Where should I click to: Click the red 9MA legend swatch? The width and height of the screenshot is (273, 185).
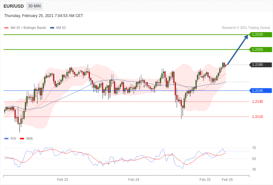click(x=22, y=138)
